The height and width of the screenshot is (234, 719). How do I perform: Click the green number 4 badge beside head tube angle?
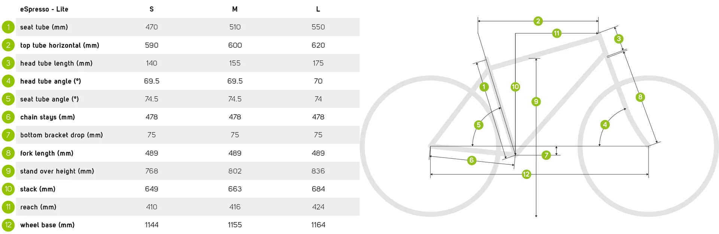[x=8, y=81]
